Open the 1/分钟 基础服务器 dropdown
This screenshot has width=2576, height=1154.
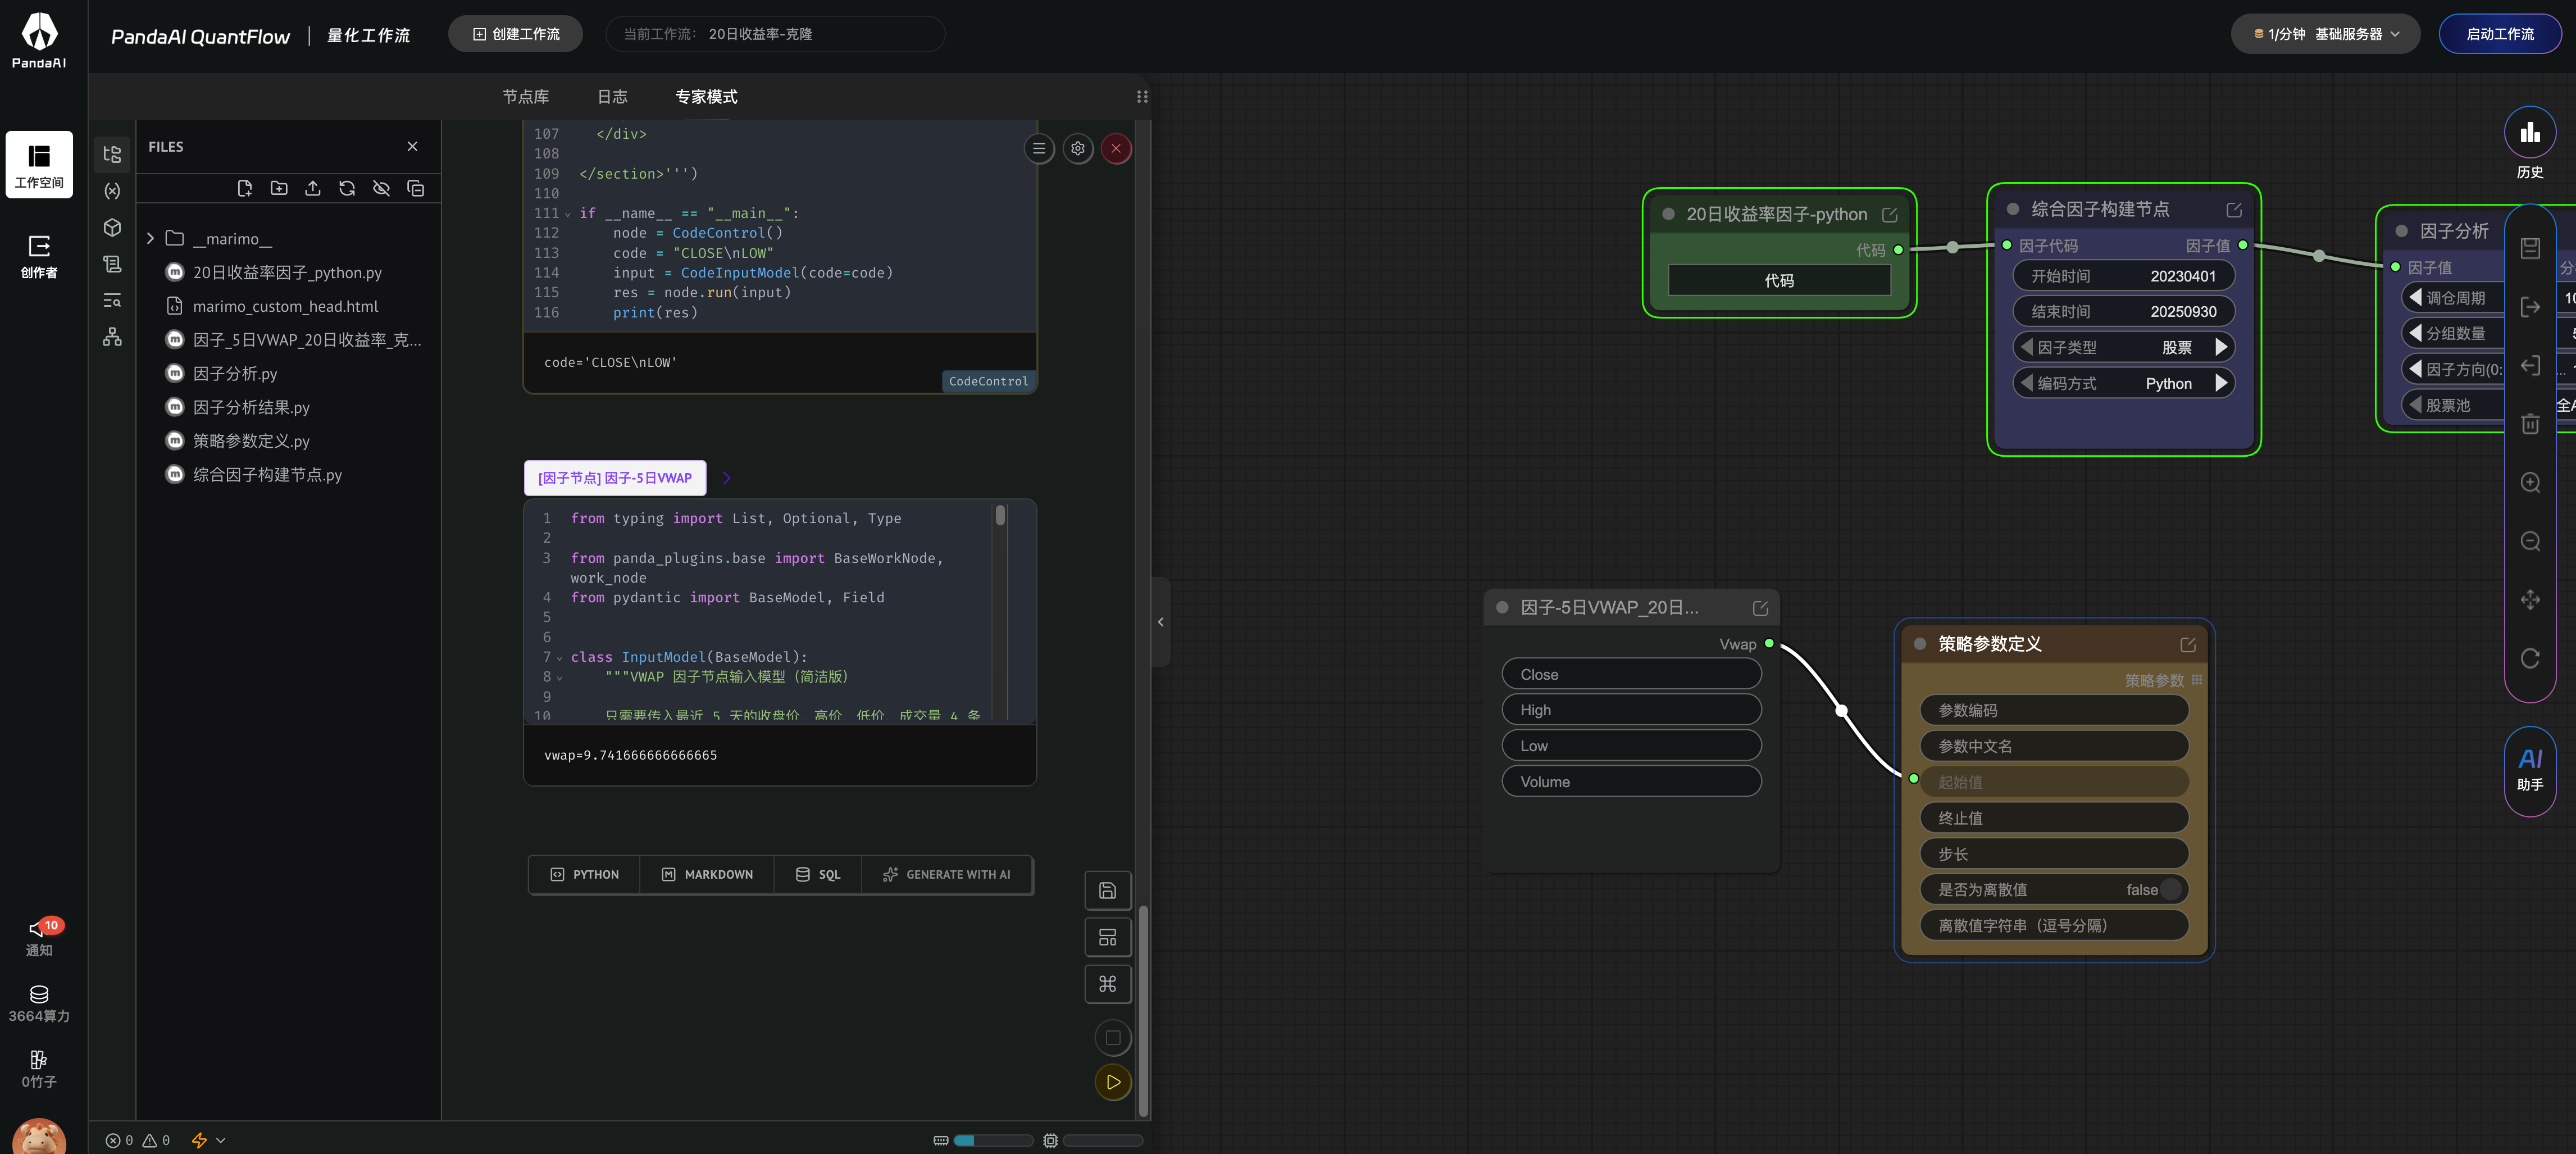tap(2325, 34)
